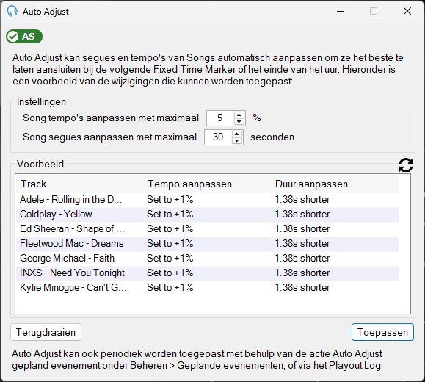This screenshot has height=382, width=425.
Task: Click Set to +1% in Kylie Minogue row
Action: point(170,287)
